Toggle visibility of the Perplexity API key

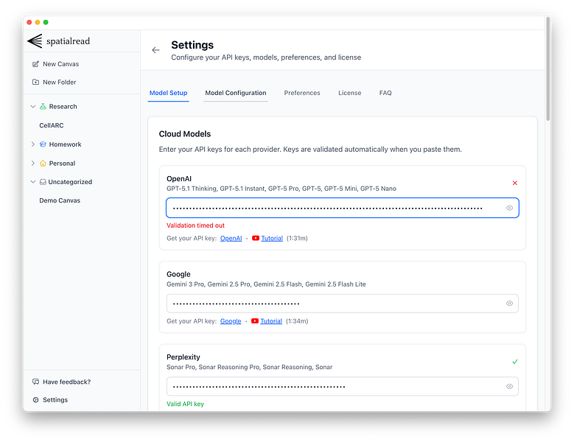(x=509, y=387)
